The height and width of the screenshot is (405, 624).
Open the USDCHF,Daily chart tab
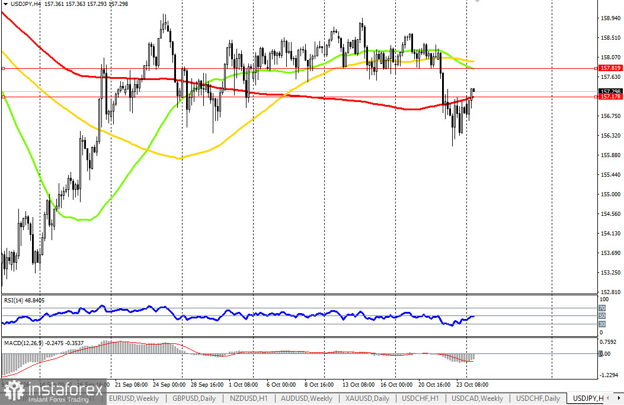click(x=538, y=398)
